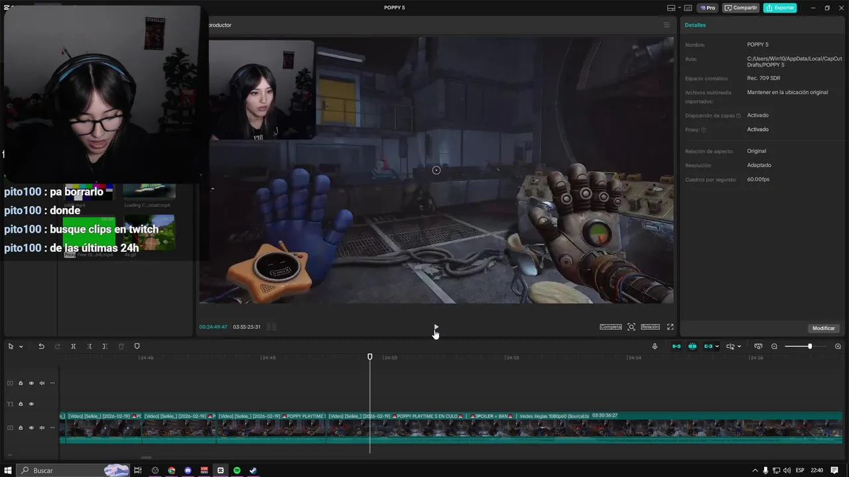Click the Windows taskbar Buscar search box
Viewport: 849px width, 477px height.
73,470
